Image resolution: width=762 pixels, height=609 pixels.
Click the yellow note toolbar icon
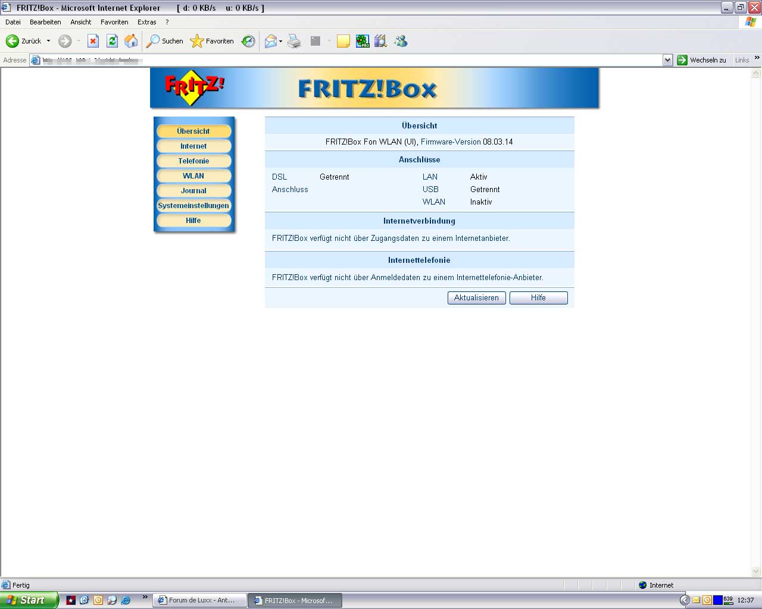point(343,41)
